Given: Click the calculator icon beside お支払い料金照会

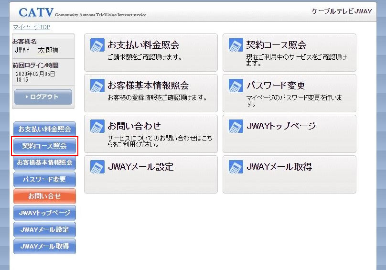Looking at the screenshot, I should (97, 45).
